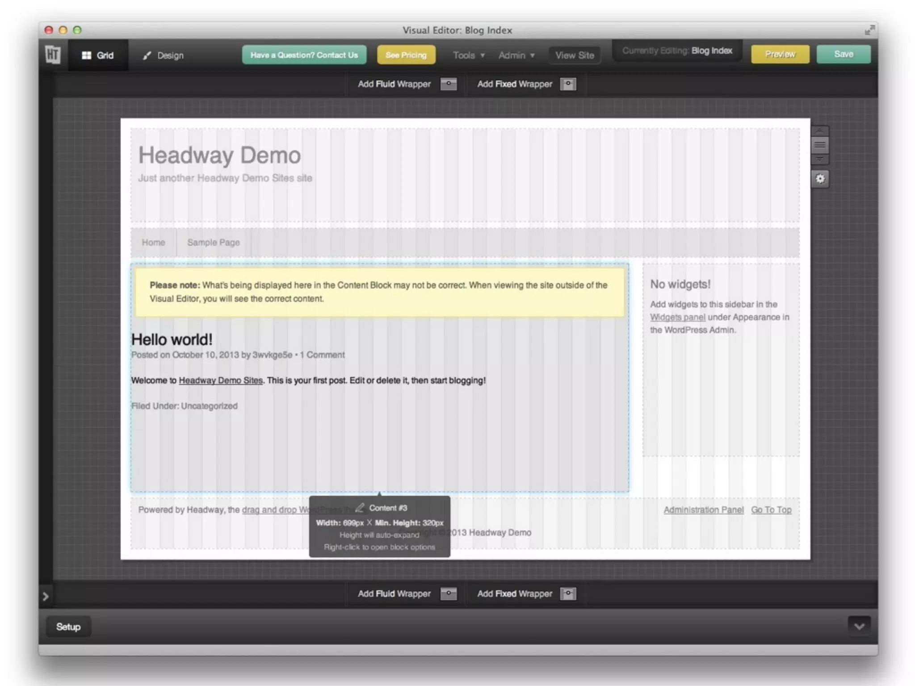Screen dimensions: 915x686
Task: Expand the left side panel arrow
Action: pos(46,596)
